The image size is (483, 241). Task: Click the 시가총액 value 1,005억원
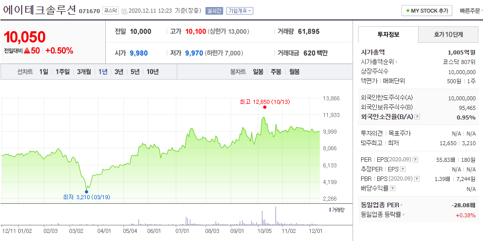462,52
